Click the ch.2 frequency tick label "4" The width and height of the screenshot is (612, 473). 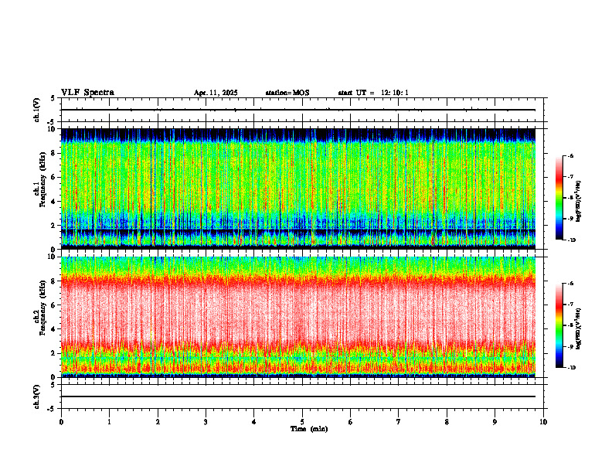pos(53,329)
